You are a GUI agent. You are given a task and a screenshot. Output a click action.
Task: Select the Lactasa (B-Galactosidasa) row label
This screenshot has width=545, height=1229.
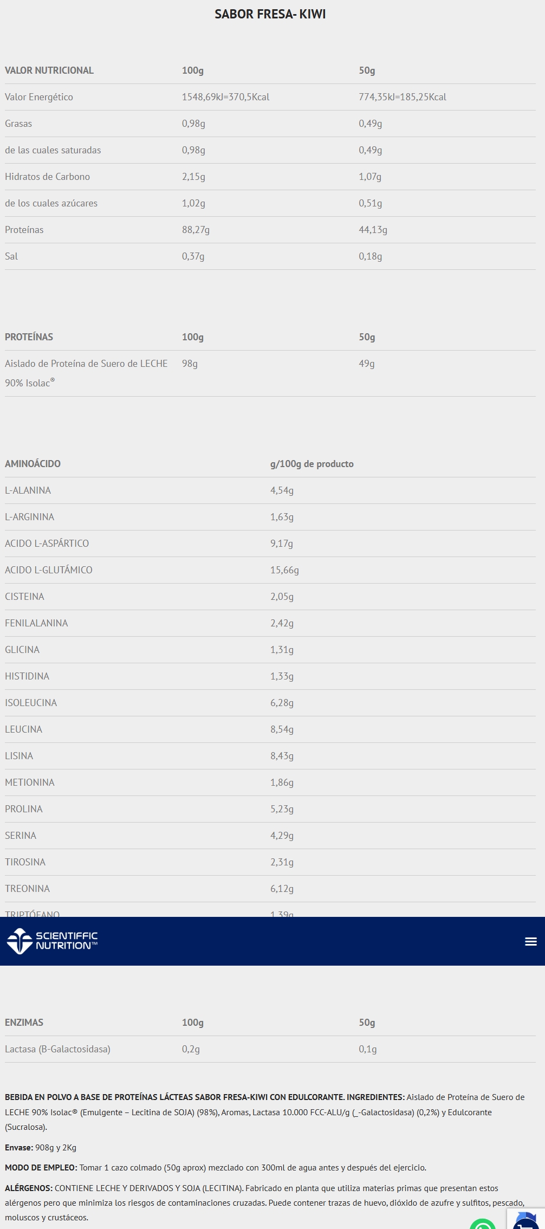coord(57,1049)
